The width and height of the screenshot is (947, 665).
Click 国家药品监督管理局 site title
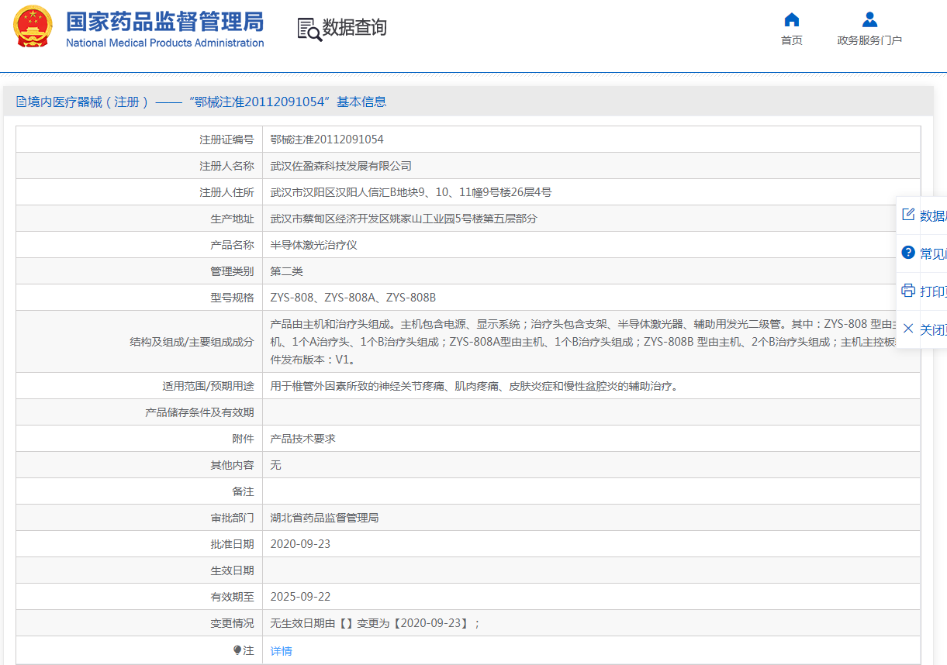(164, 21)
